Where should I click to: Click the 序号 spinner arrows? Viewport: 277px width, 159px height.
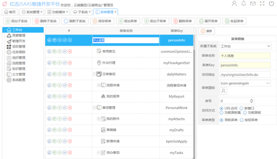252,101
